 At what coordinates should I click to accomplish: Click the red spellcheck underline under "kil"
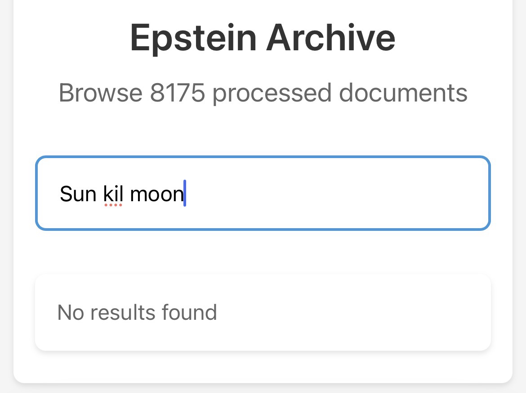tap(113, 205)
